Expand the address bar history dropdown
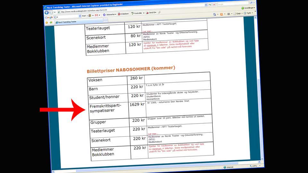 pos(206,4)
